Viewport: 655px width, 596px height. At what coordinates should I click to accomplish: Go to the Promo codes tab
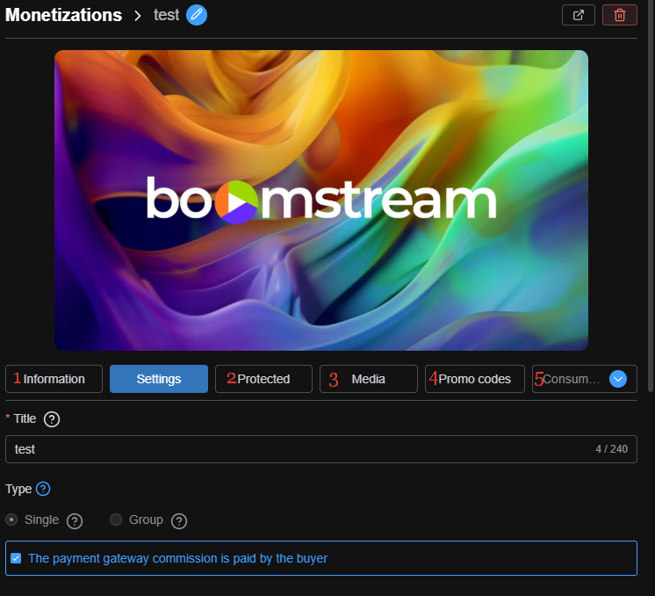pos(474,379)
